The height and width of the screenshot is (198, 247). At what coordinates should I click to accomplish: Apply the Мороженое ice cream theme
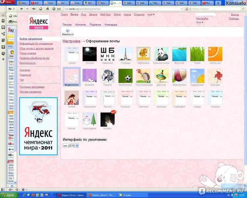click(x=179, y=76)
